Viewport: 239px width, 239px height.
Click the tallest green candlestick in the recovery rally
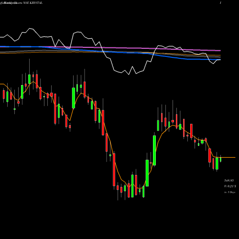(x=154, y=150)
